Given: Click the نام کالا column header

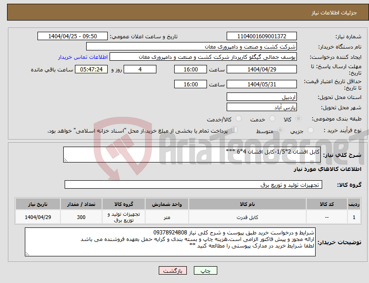Looking at the screenshot, I should [x=247, y=204].
